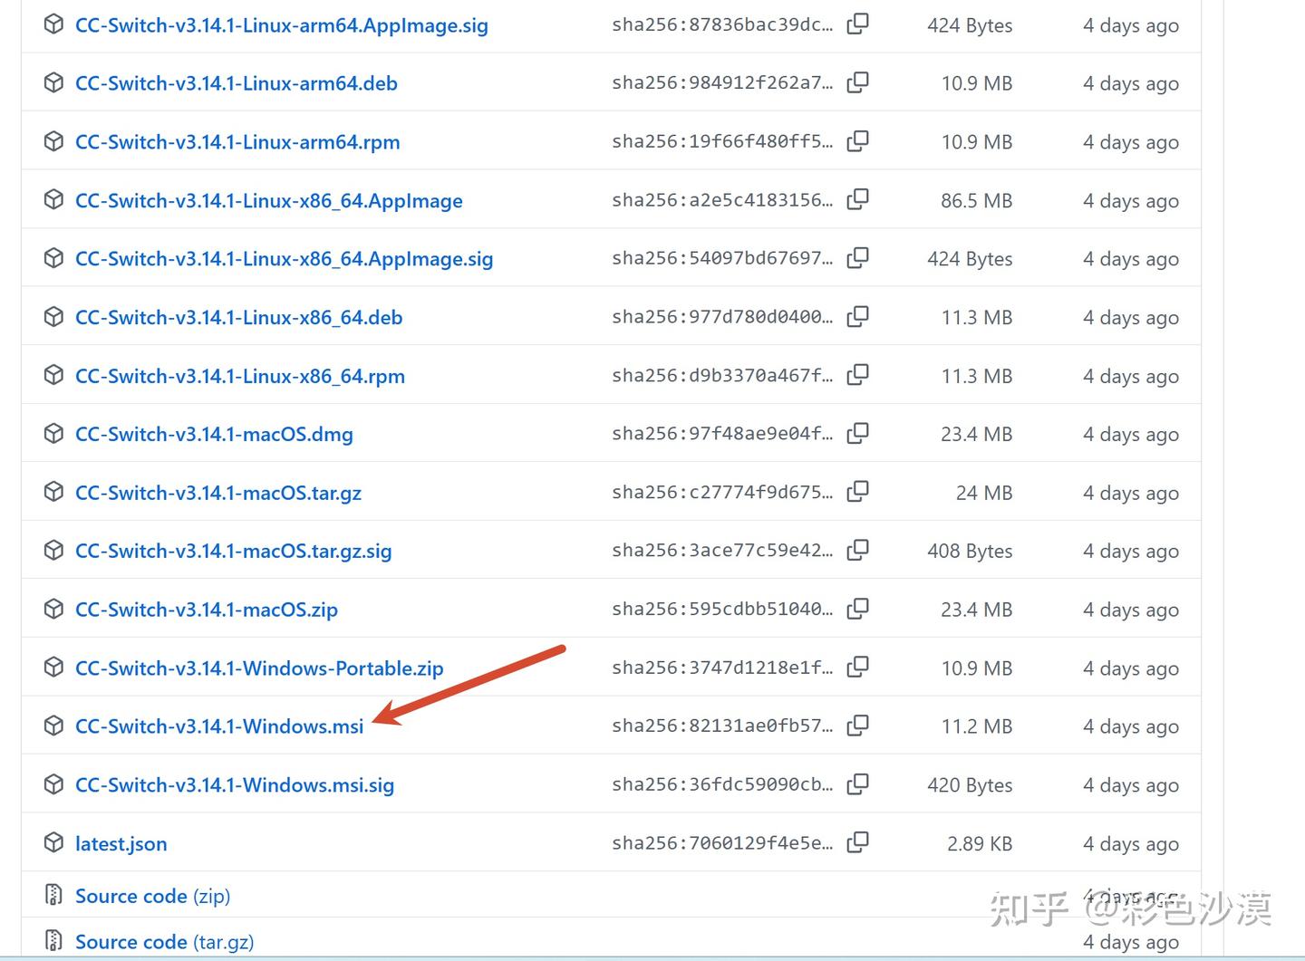Open the latest.json asset
The width and height of the screenshot is (1305, 961).
pyautogui.click(x=121, y=844)
